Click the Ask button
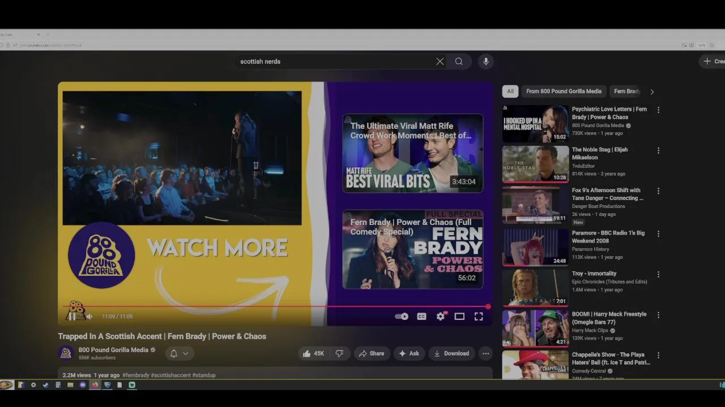This screenshot has height=407, width=725. tap(409, 353)
